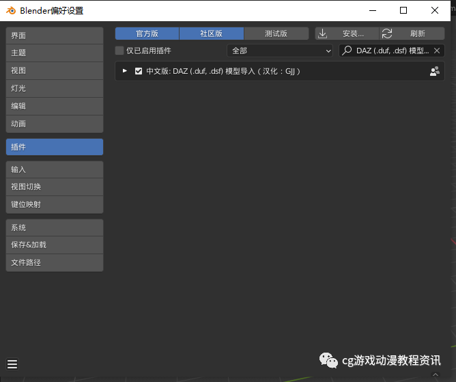Click the 刷新 refresh button

click(412, 33)
